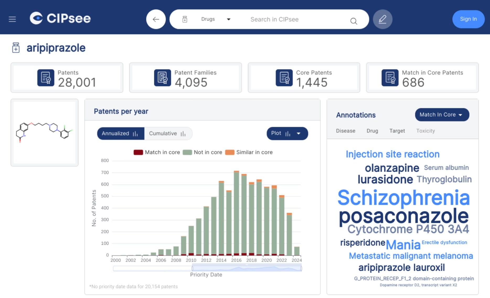This screenshot has height=298, width=490.
Task: Open the hamburger navigation menu
Action: [12, 19]
